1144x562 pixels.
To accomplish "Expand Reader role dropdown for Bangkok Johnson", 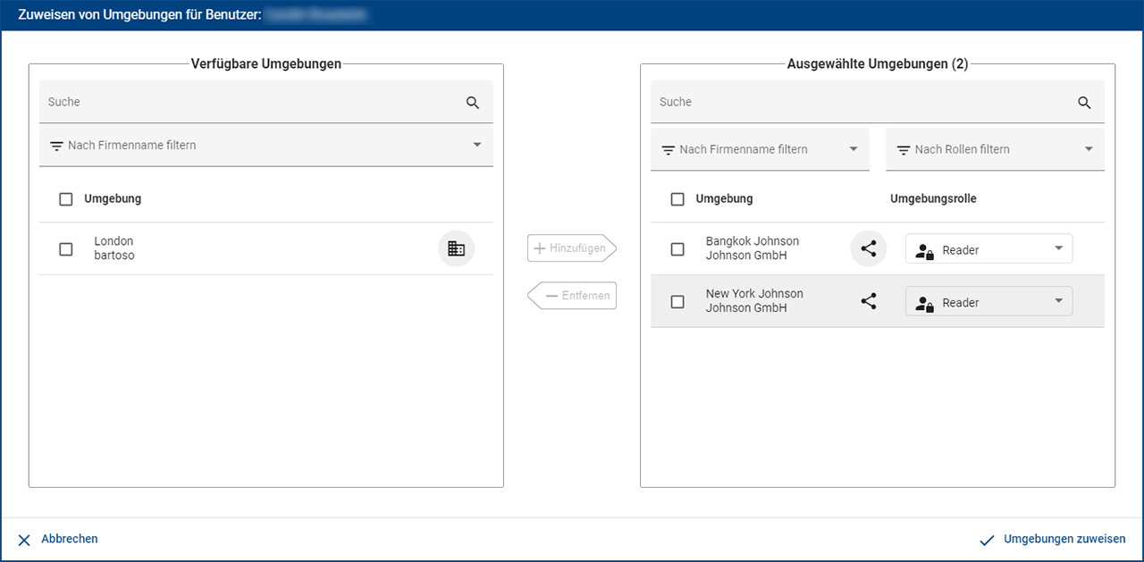I will 988,250.
